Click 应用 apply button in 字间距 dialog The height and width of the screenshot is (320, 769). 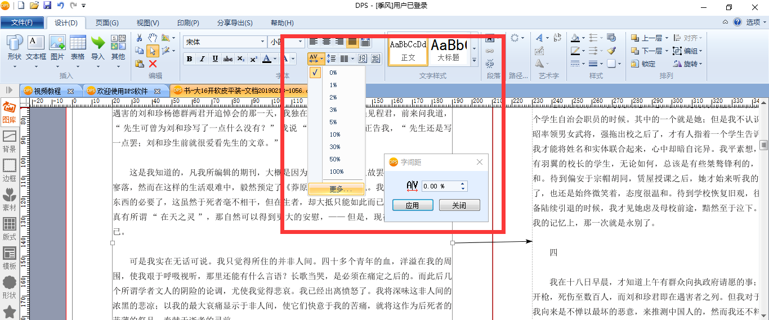tap(412, 205)
